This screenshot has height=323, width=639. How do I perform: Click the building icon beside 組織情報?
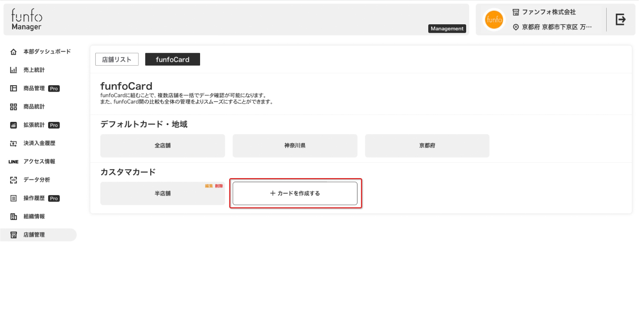point(14,216)
